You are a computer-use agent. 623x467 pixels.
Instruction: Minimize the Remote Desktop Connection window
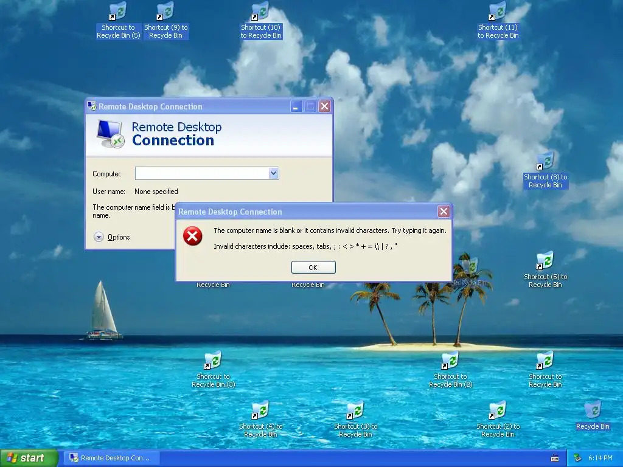tap(296, 106)
